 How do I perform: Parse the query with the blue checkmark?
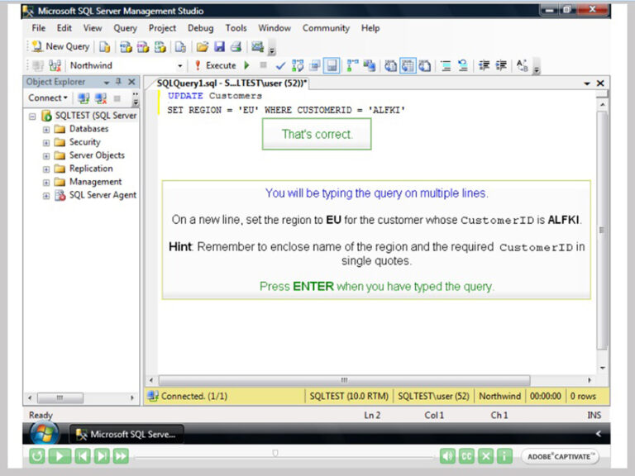click(280, 65)
